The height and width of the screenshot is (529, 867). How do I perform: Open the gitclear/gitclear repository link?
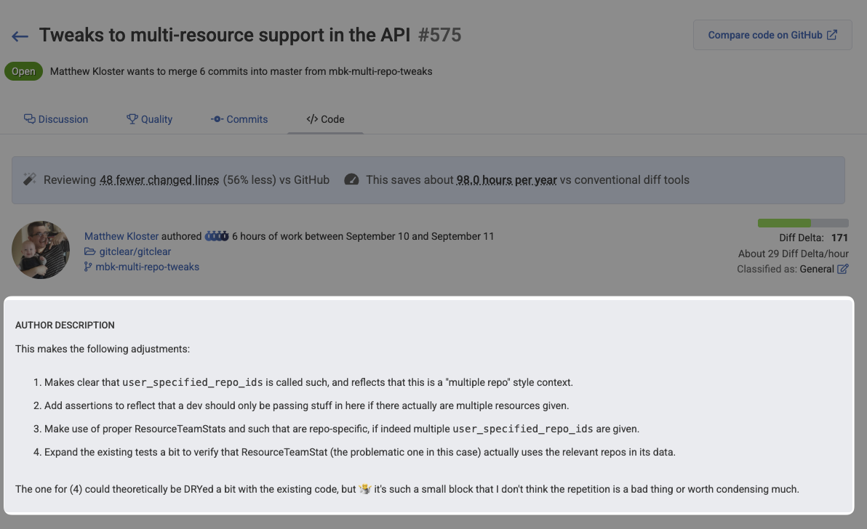point(135,251)
